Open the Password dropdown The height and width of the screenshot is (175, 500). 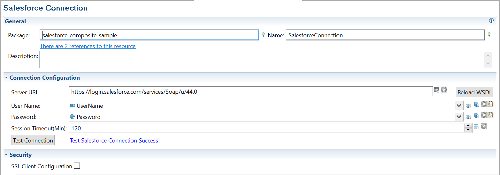(x=459, y=117)
